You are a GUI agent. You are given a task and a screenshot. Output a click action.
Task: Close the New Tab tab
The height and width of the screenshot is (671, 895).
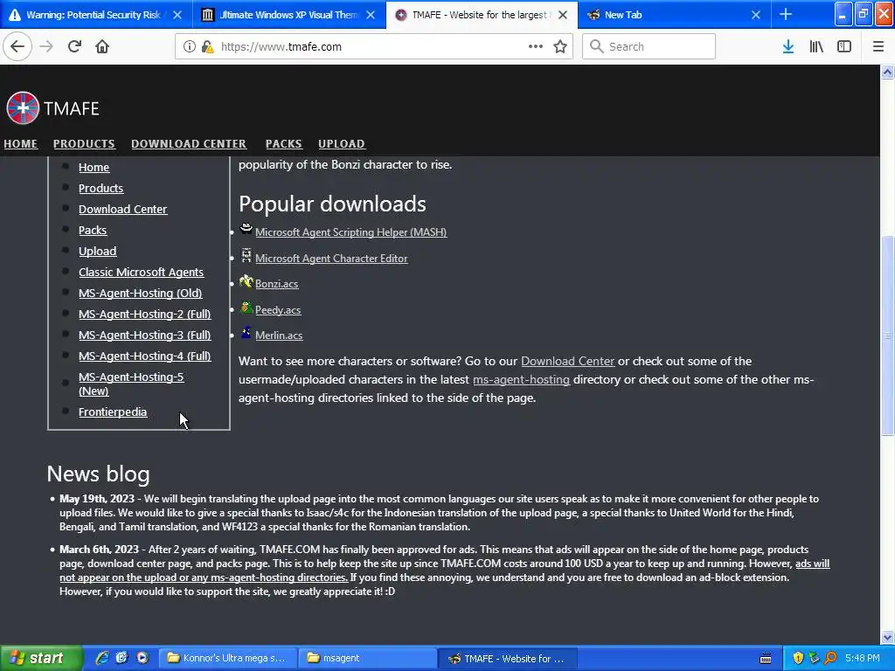tap(756, 15)
